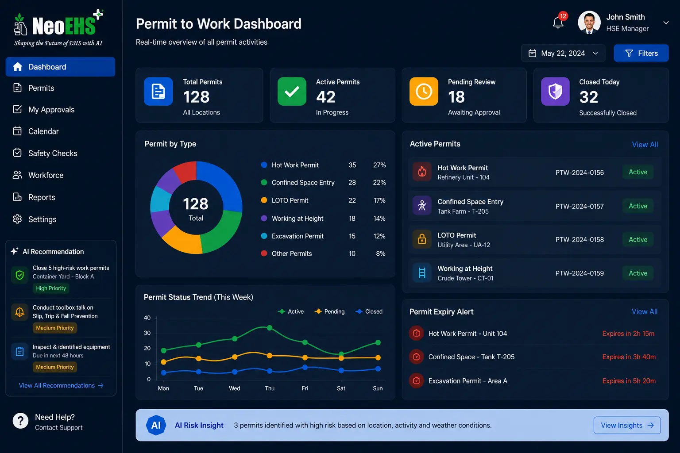680x453 pixels.
Task: Click the View Insights button
Action: click(627, 425)
